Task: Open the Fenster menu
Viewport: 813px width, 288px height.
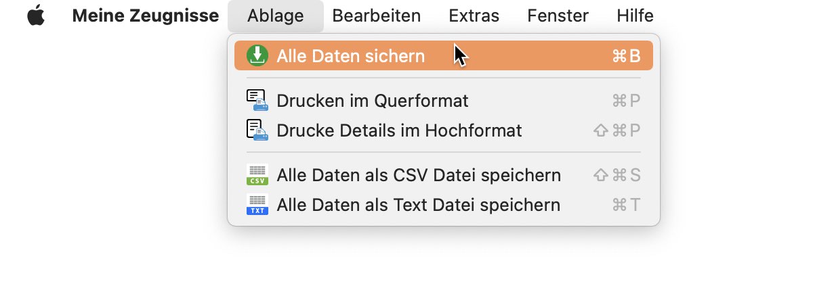Action: click(x=558, y=16)
